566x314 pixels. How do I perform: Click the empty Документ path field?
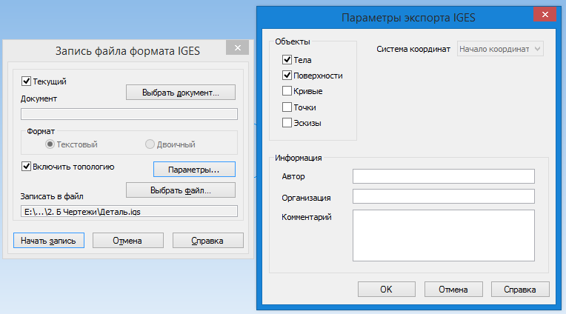coord(129,114)
